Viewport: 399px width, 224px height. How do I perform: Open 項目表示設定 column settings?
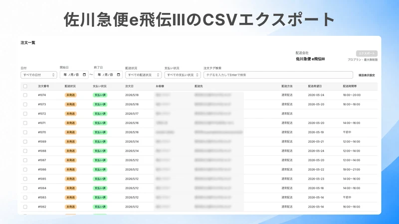(367, 75)
